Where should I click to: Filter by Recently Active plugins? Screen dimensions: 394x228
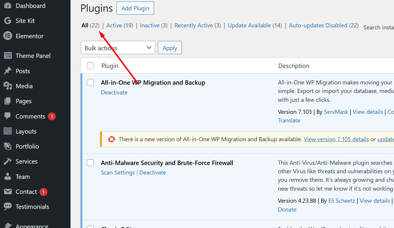click(198, 25)
